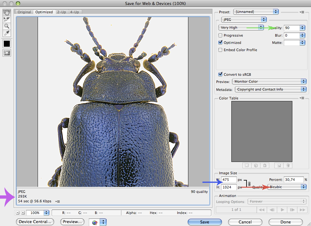The width and height of the screenshot is (311, 226).
Task: Enable the Progressive checkbox
Action: [x=221, y=35]
